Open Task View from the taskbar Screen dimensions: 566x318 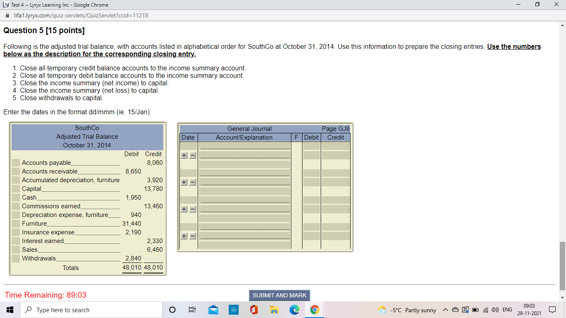pyautogui.click(x=192, y=309)
